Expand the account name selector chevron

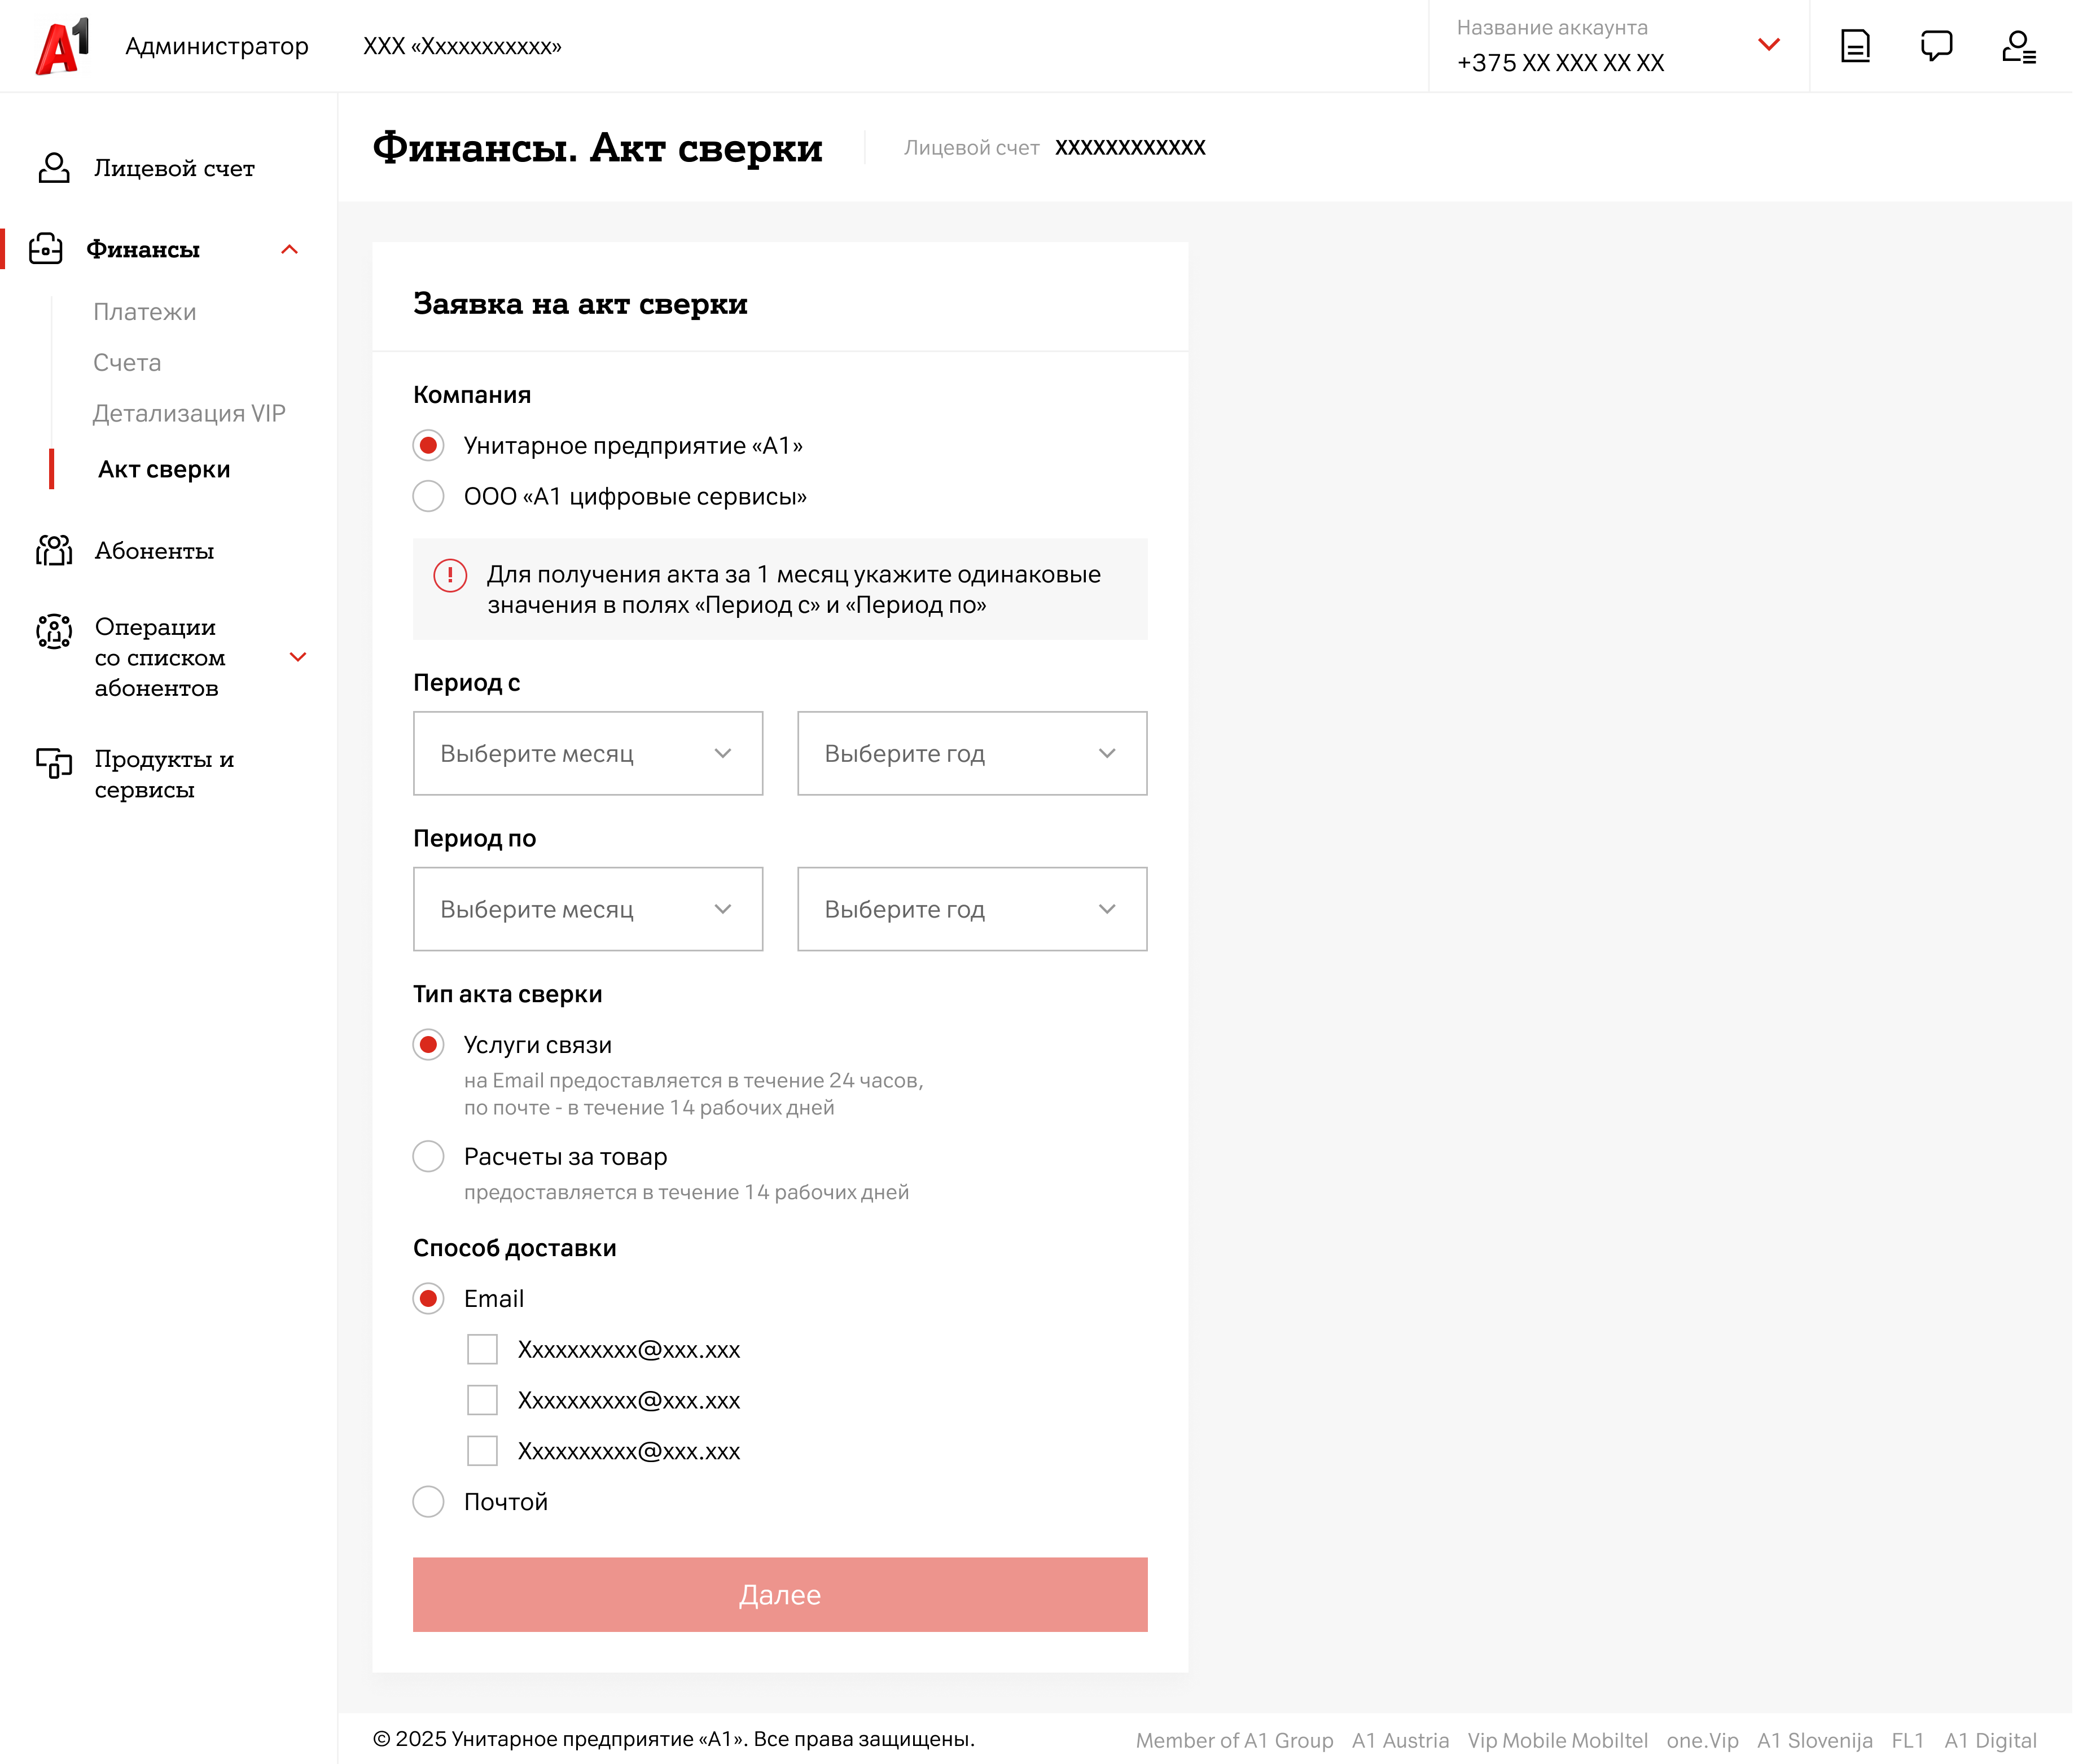(x=1768, y=45)
